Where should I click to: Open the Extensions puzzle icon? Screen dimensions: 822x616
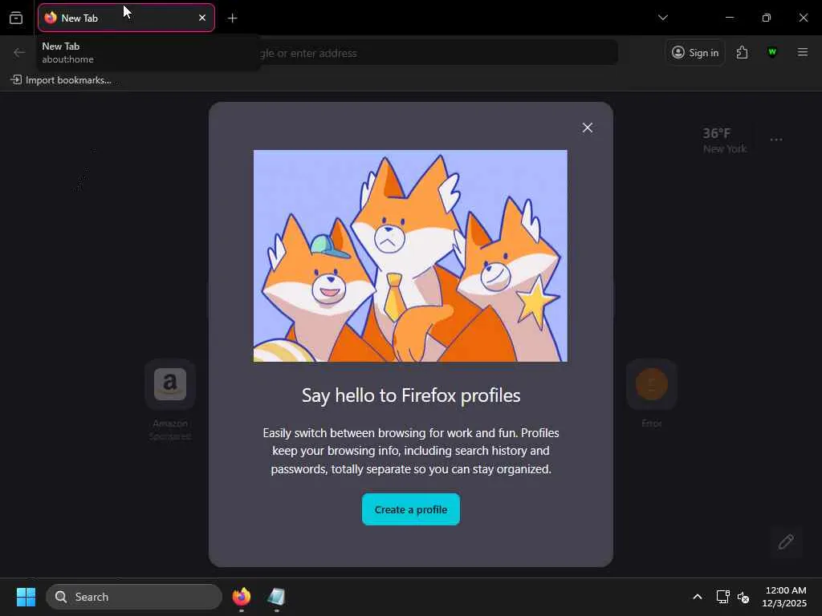[742, 52]
